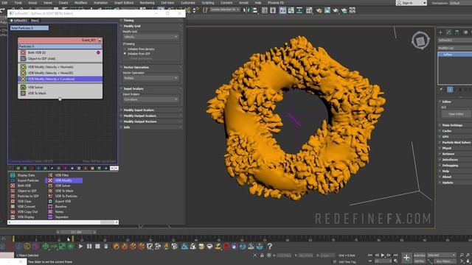
Task: Open the Phoenix FD menu
Action: click(x=276, y=3)
